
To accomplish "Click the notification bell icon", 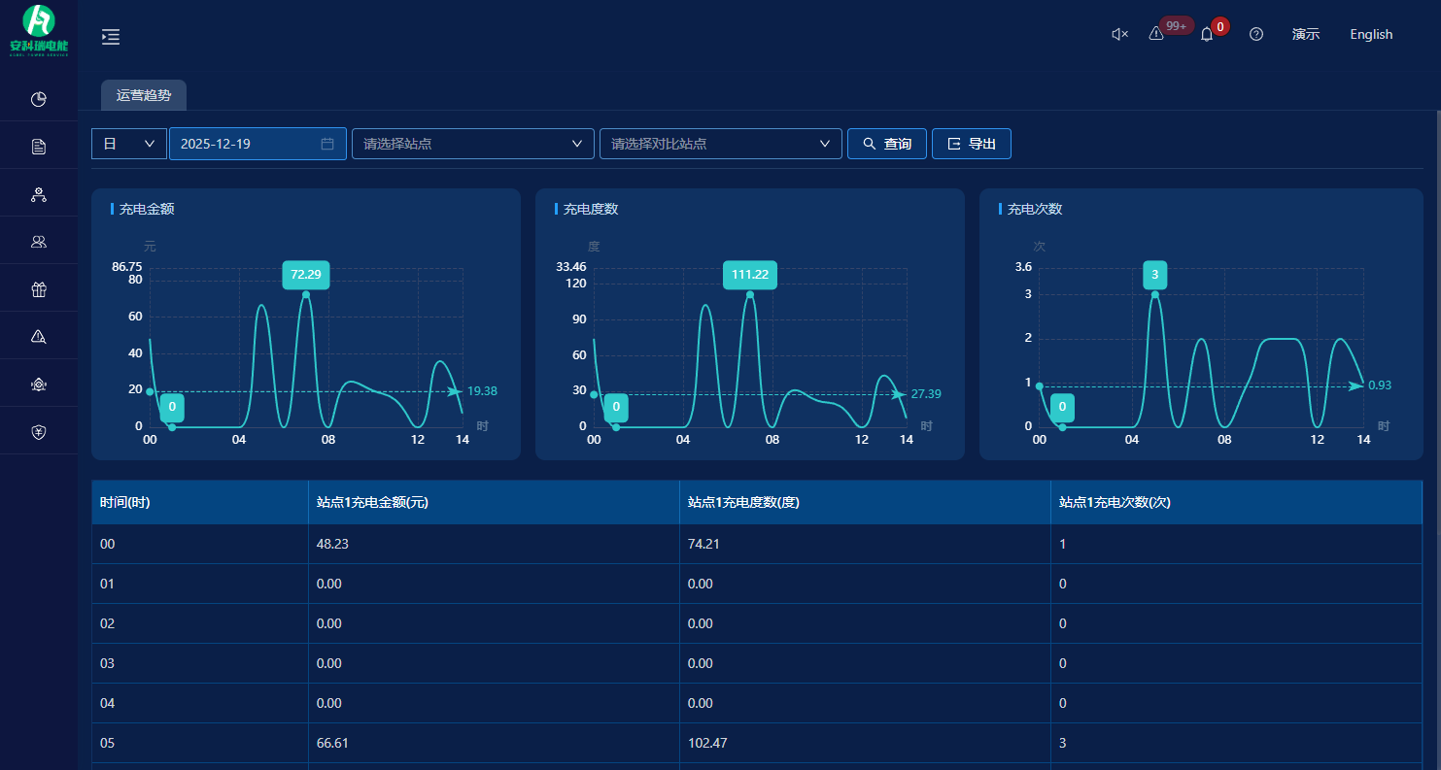I will coord(1207,35).
